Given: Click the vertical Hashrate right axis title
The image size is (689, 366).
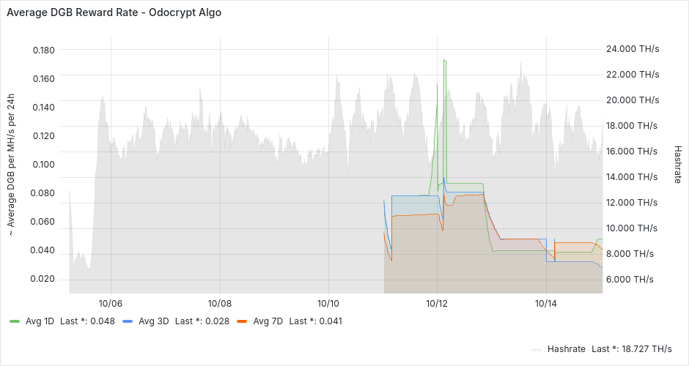Looking at the screenshot, I should click(x=677, y=164).
